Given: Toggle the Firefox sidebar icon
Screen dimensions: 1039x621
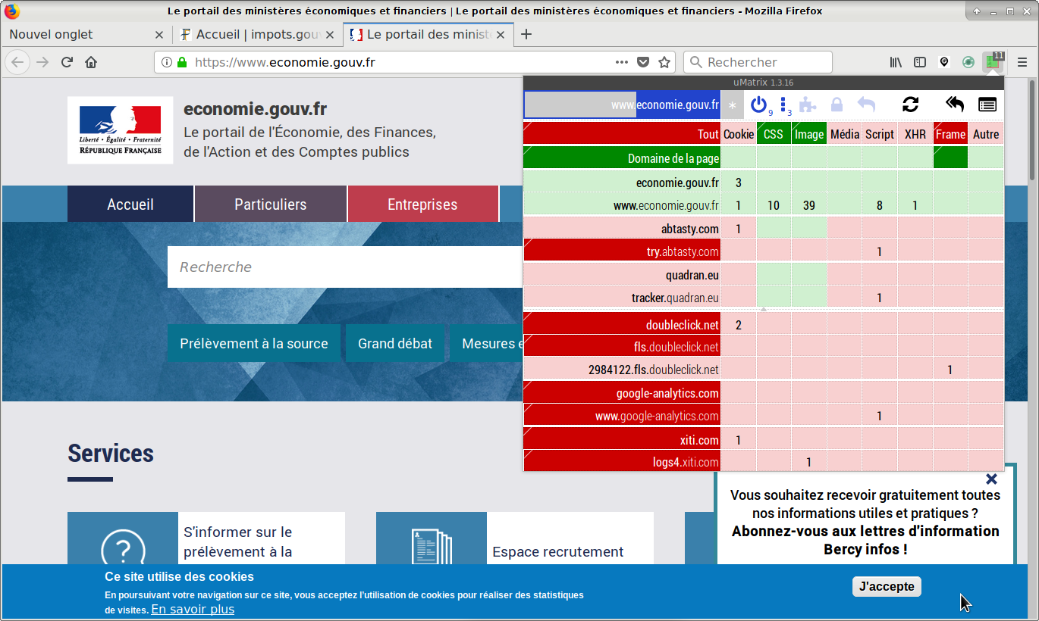Looking at the screenshot, I should click(920, 62).
